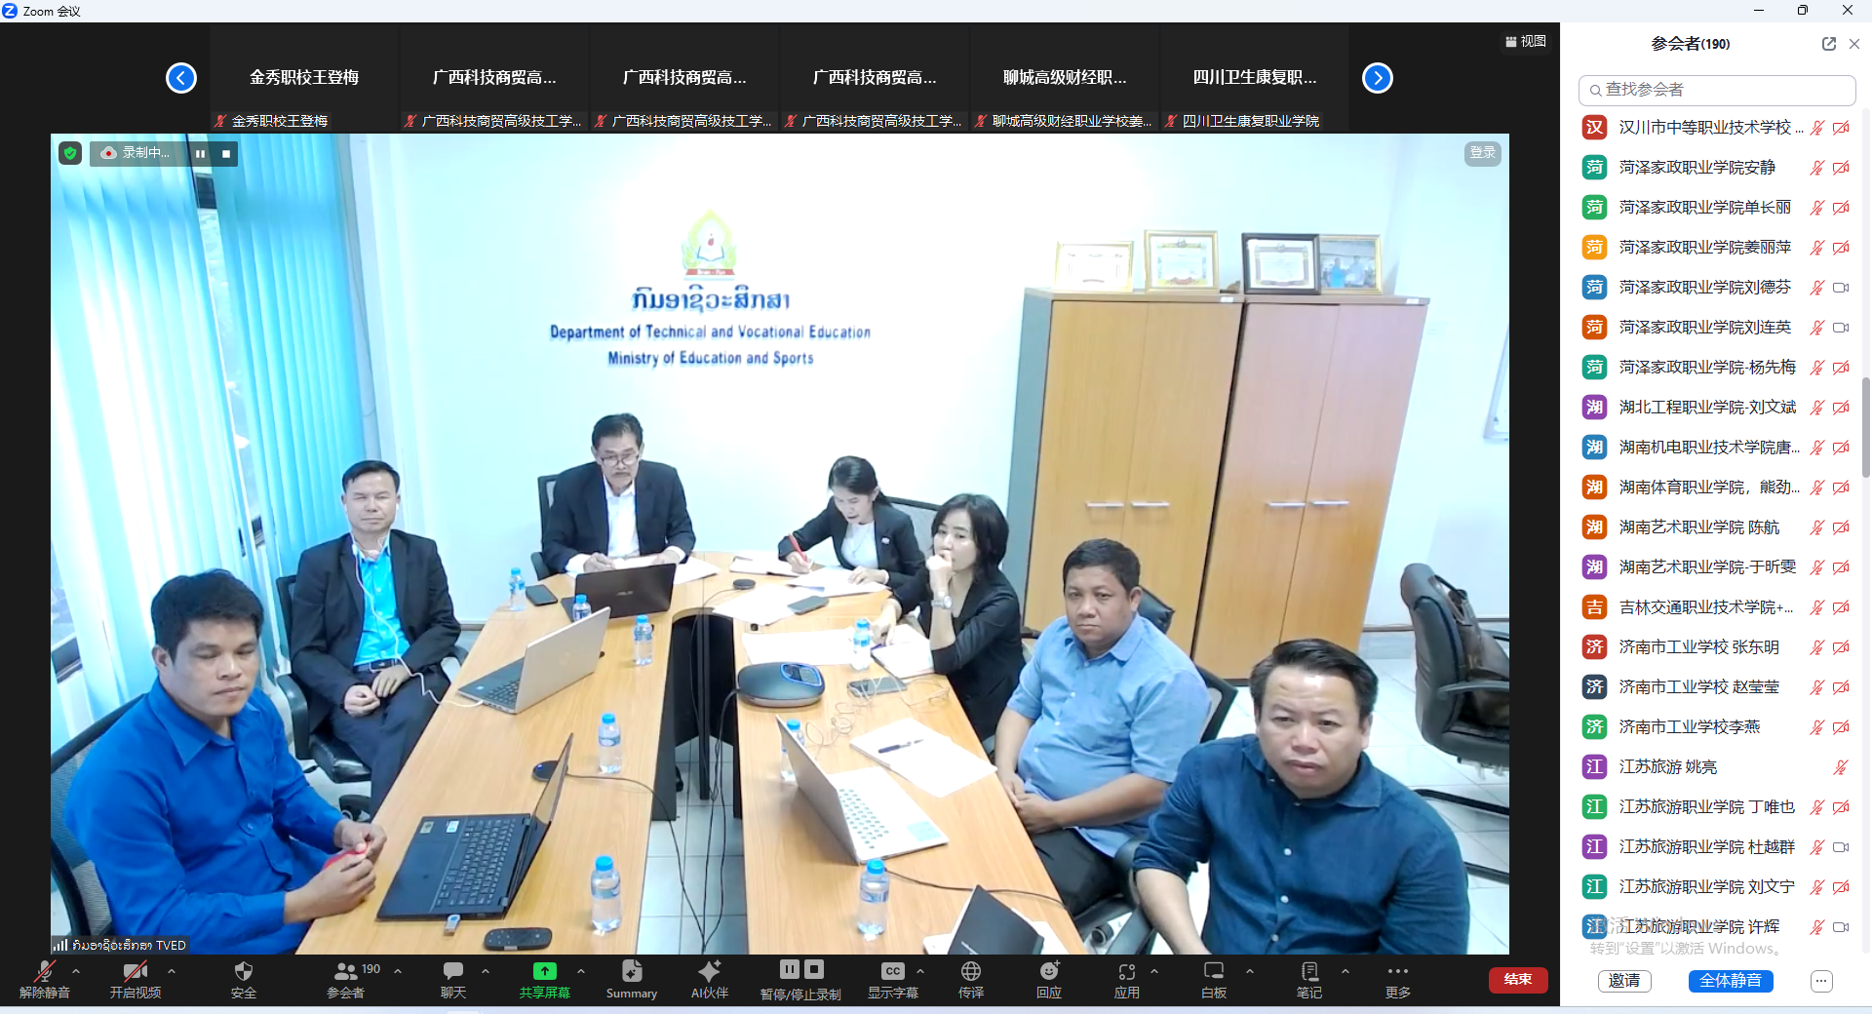The height and width of the screenshot is (1014, 1872).
Task: Open the 更多 more menu
Action: pos(1397,972)
